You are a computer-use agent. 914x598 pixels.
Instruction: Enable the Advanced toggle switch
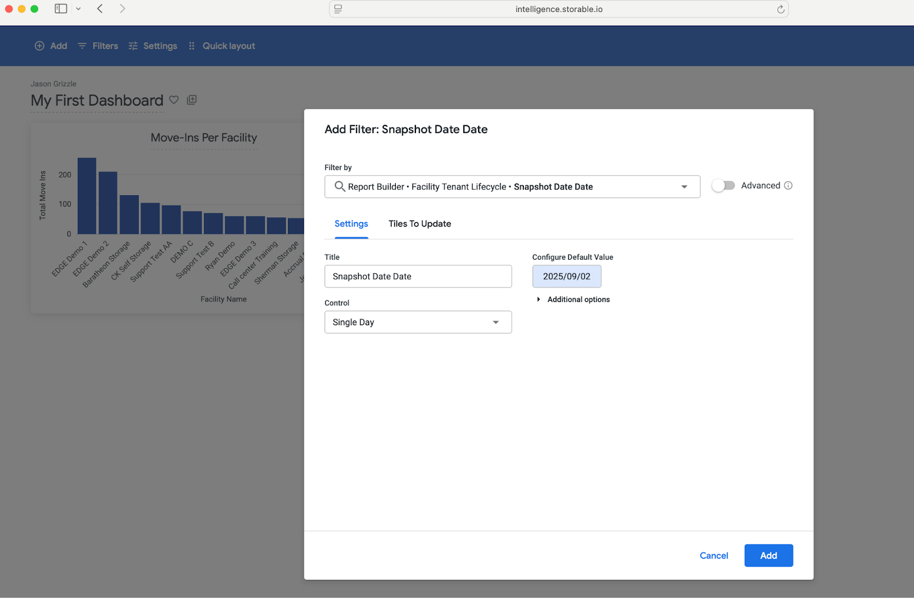click(723, 185)
